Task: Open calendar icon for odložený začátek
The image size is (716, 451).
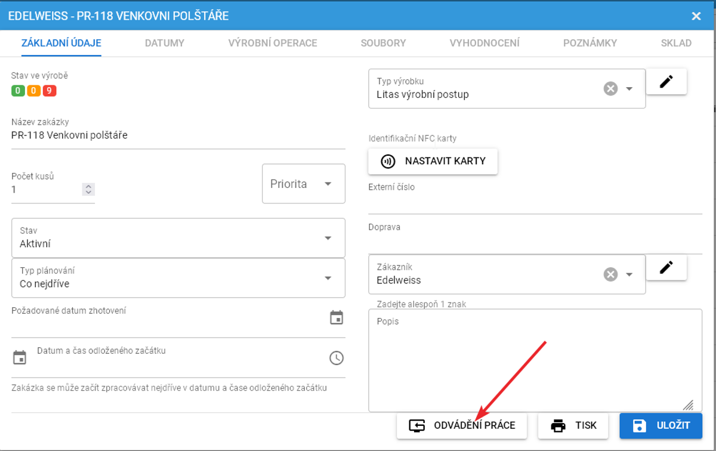Action: [x=20, y=358]
